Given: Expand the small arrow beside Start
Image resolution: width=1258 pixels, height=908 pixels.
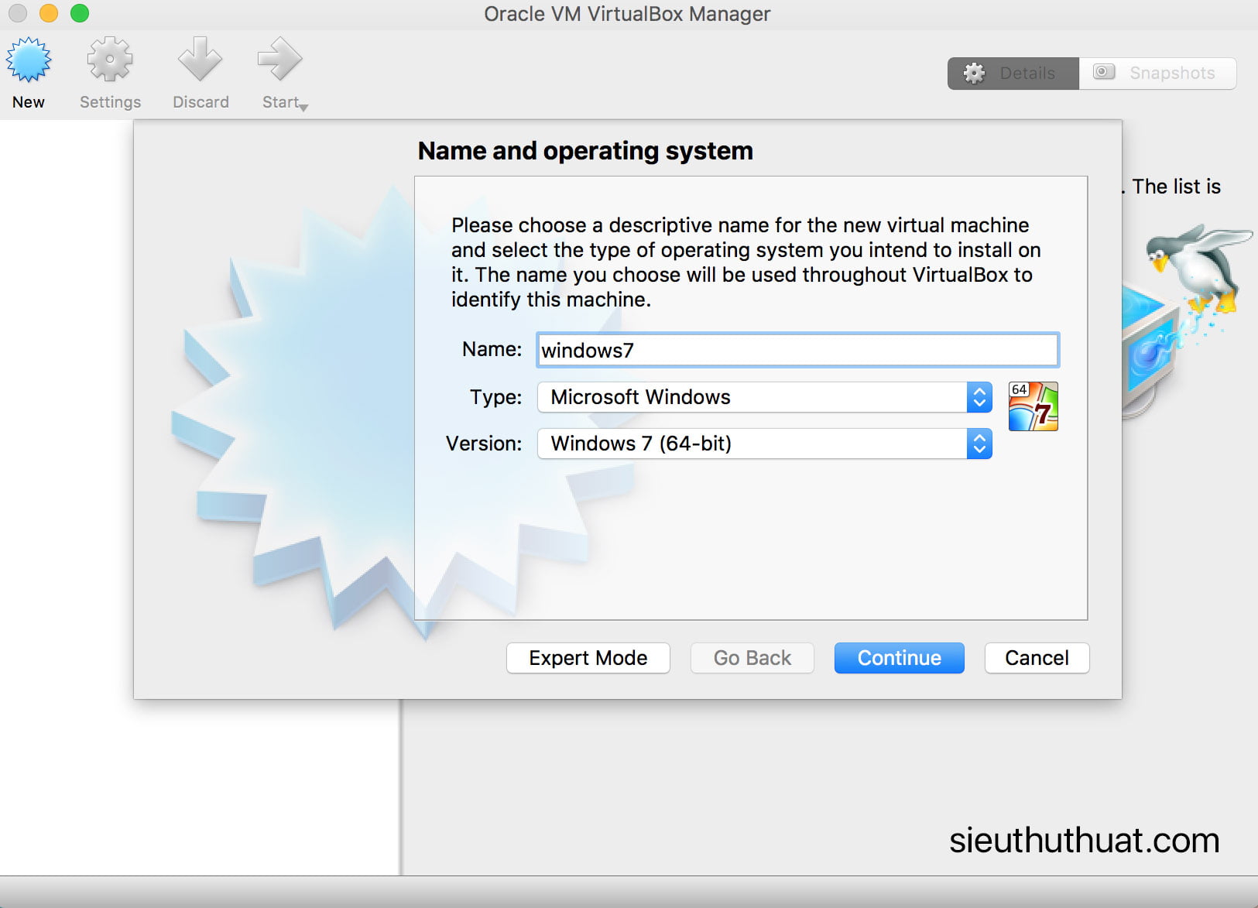Looking at the screenshot, I should pos(303,108).
